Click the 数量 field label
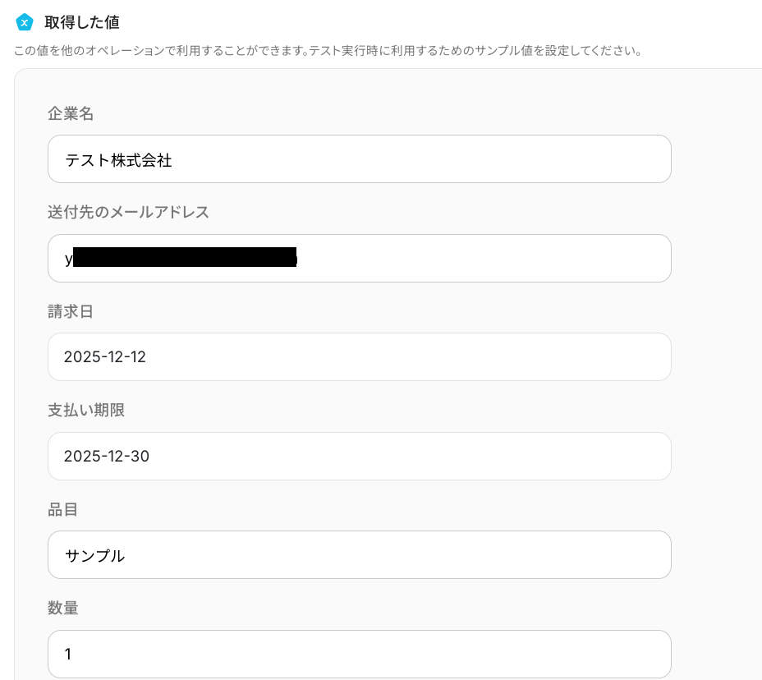 point(62,609)
